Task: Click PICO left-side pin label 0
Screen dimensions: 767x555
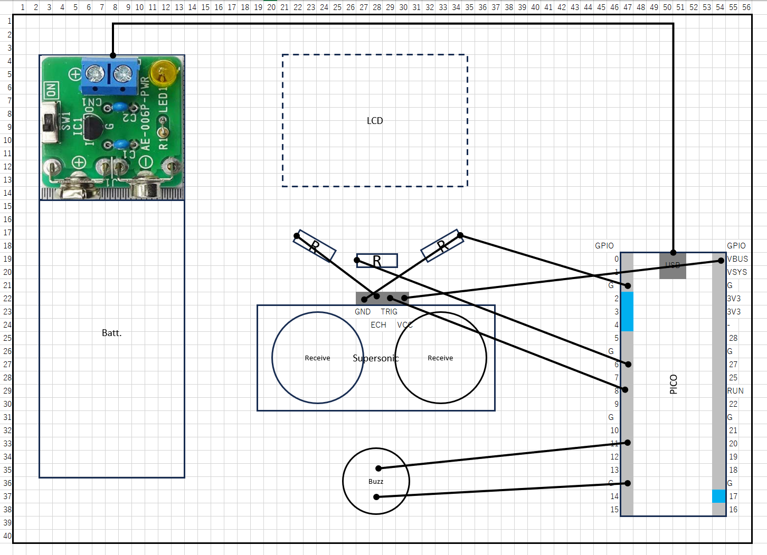Action: [x=617, y=259]
